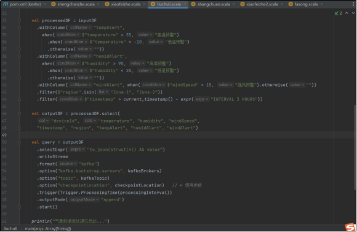Close the shengchanzhe.scala tab

click(98, 4)
